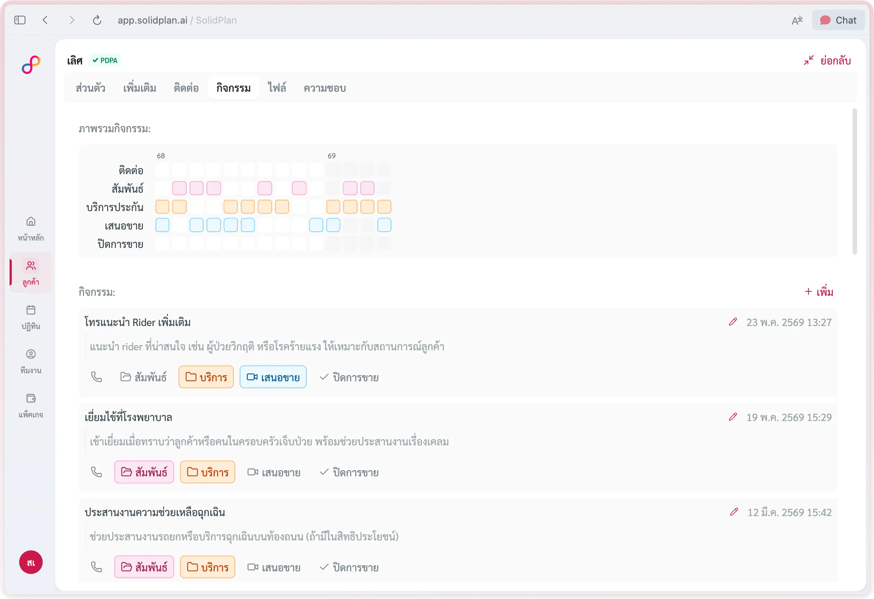The image size is (874, 599).
Task: Click the date 19 พ.ค. 2569 15:29
Action: pos(789,417)
